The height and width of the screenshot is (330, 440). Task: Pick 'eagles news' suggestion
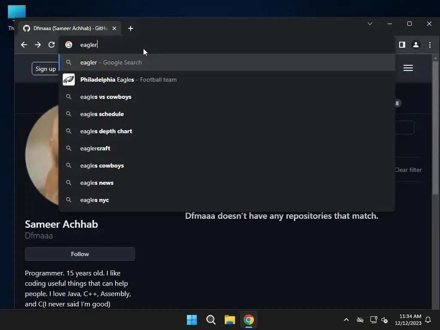pyautogui.click(x=227, y=183)
